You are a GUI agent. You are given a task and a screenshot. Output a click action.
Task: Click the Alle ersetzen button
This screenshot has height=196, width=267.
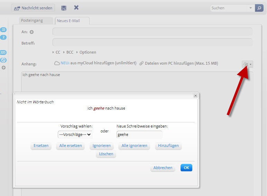71,146
